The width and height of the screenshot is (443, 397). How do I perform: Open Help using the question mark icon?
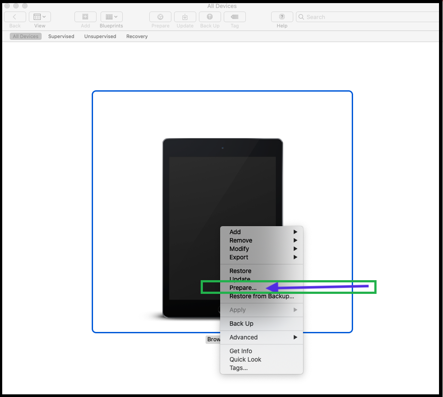[x=282, y=17]
